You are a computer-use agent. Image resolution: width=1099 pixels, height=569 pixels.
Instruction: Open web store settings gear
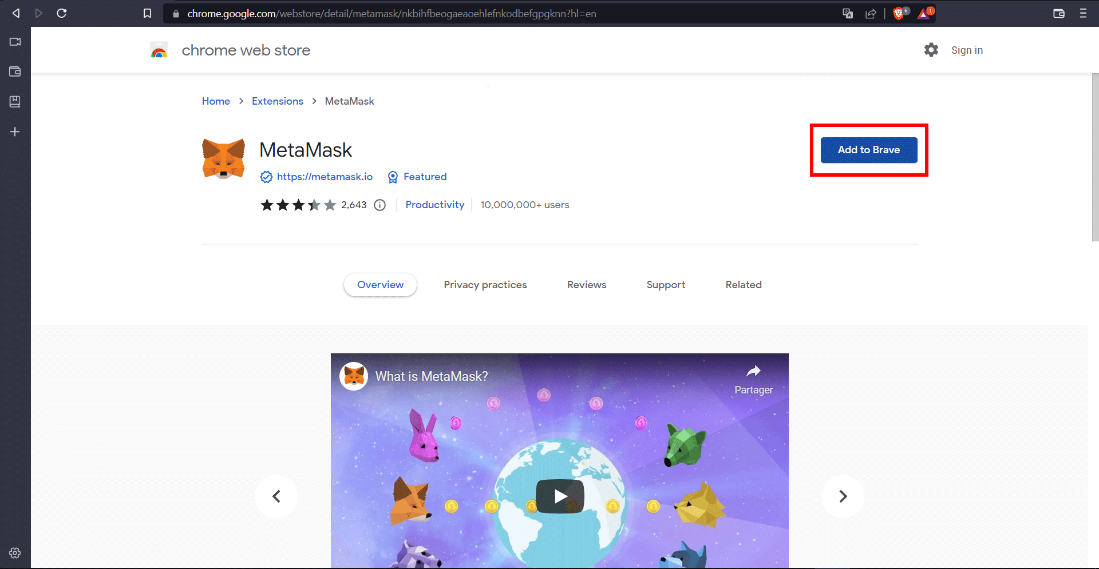point(931,50)
